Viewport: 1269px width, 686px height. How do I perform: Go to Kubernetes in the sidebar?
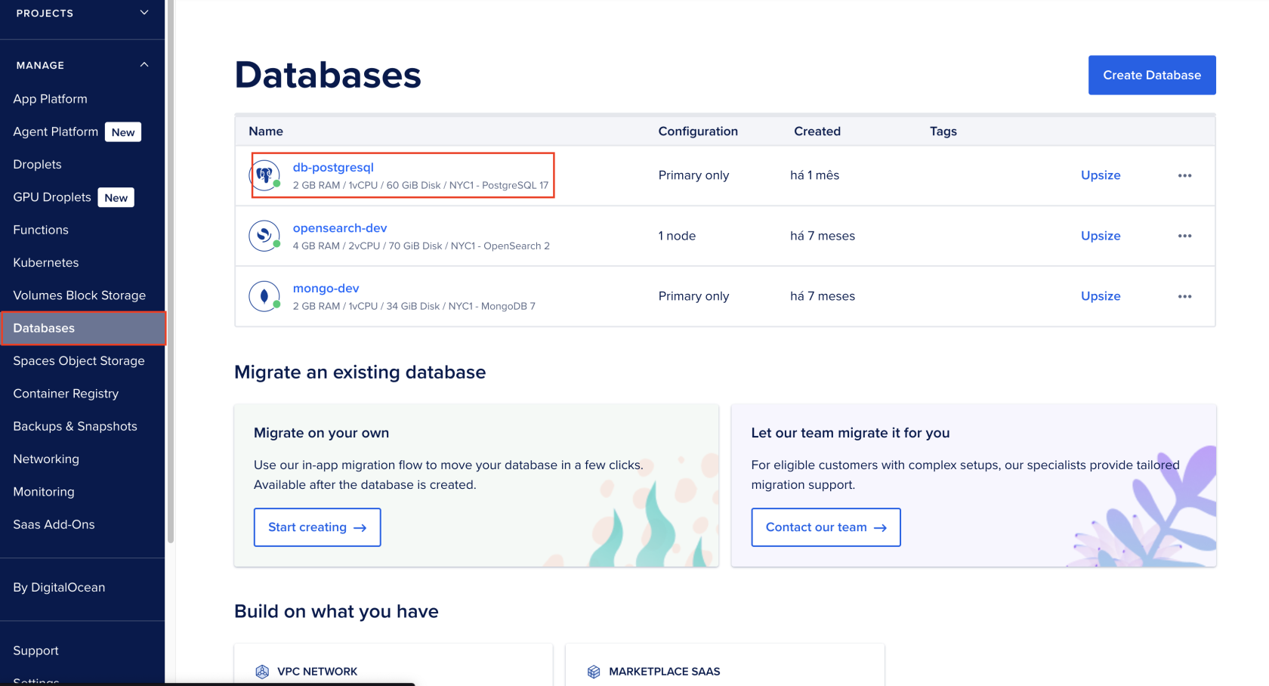(46, 263)
